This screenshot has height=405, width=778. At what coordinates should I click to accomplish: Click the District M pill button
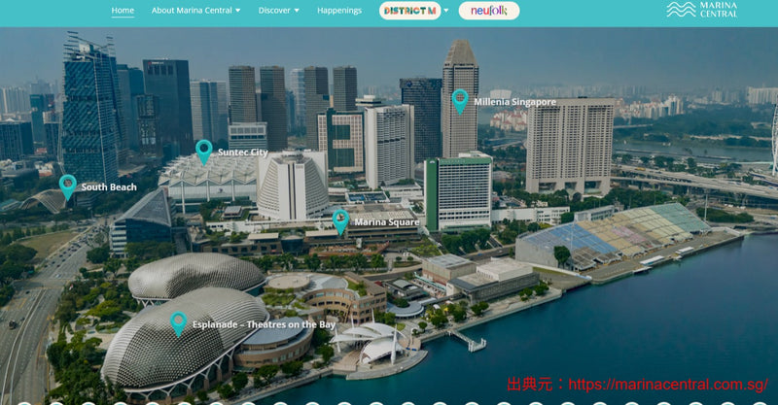click(409, 11)
